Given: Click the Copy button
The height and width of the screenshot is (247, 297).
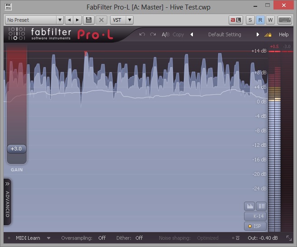Looking at the screenshot, I should 178,35.
